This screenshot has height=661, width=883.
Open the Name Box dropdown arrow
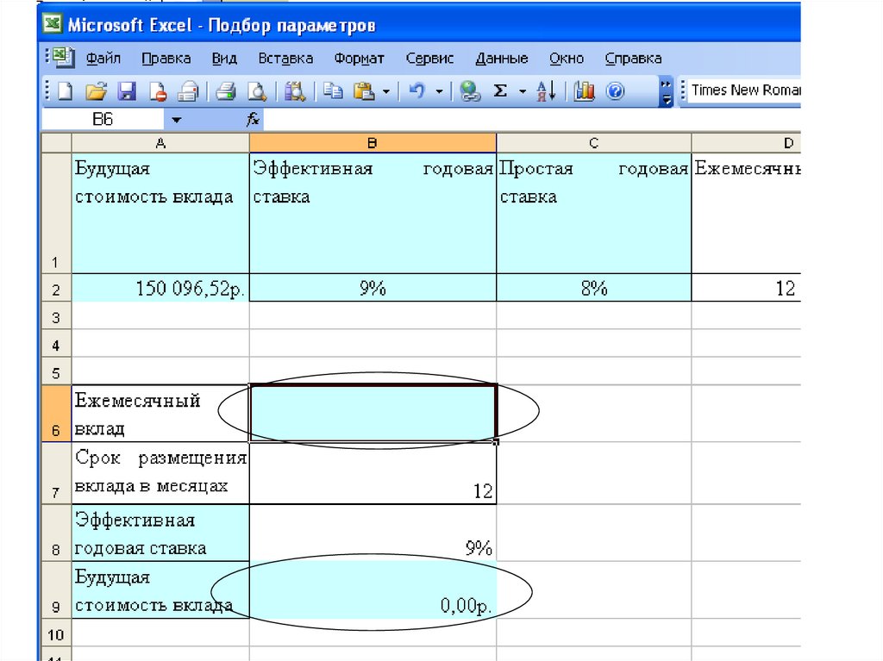click(176, 120)
